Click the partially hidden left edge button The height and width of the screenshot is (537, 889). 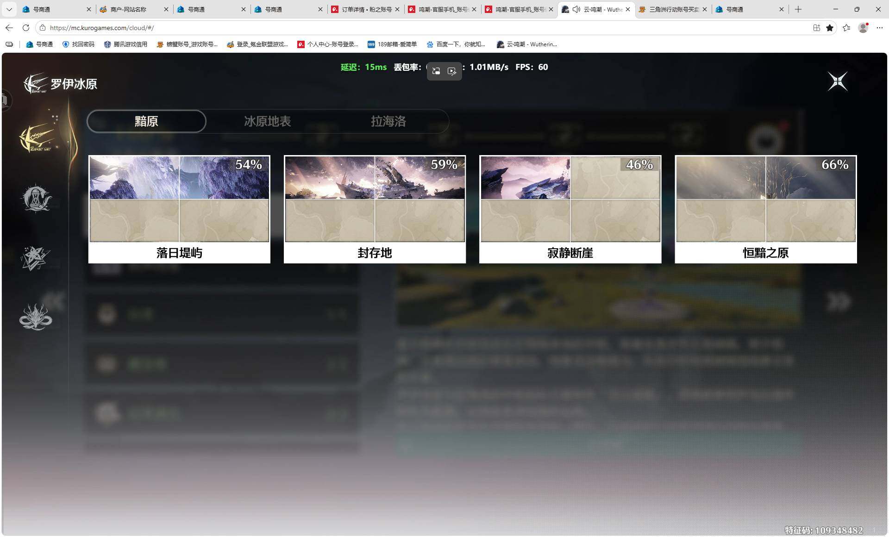coord(6,100)
